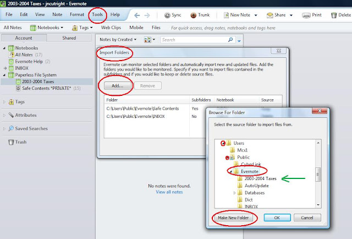The image size is (352, 239).
Task: Click Files in shortcut bar
Action: 156,28
